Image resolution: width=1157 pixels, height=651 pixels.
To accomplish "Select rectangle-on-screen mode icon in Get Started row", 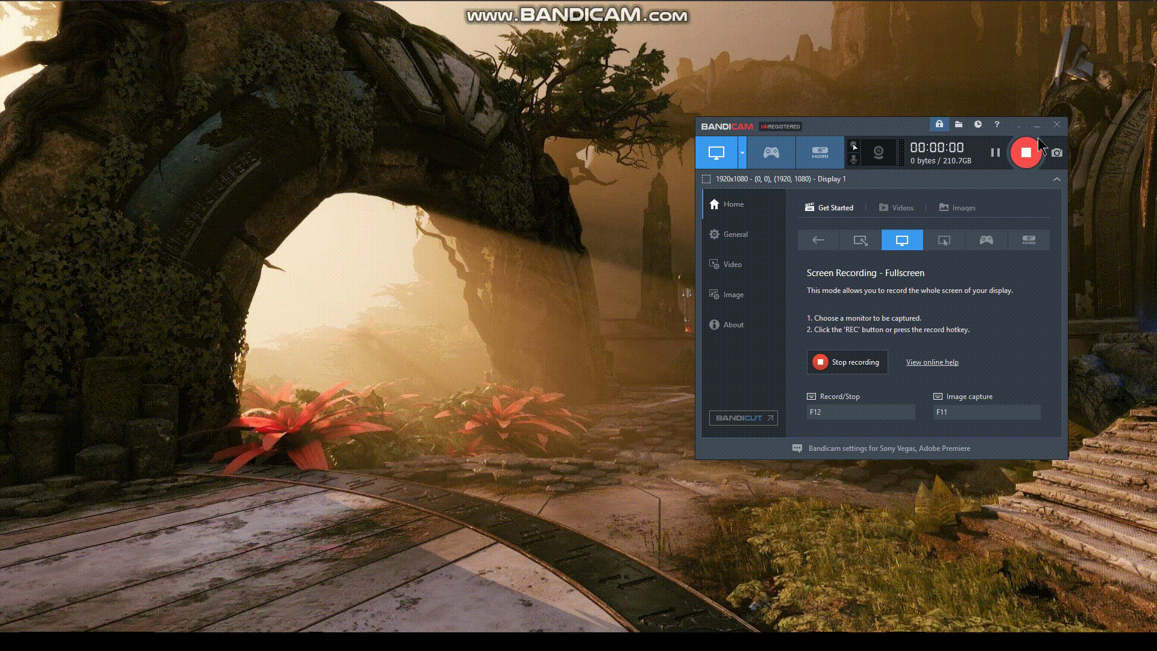I will [860, 241].
